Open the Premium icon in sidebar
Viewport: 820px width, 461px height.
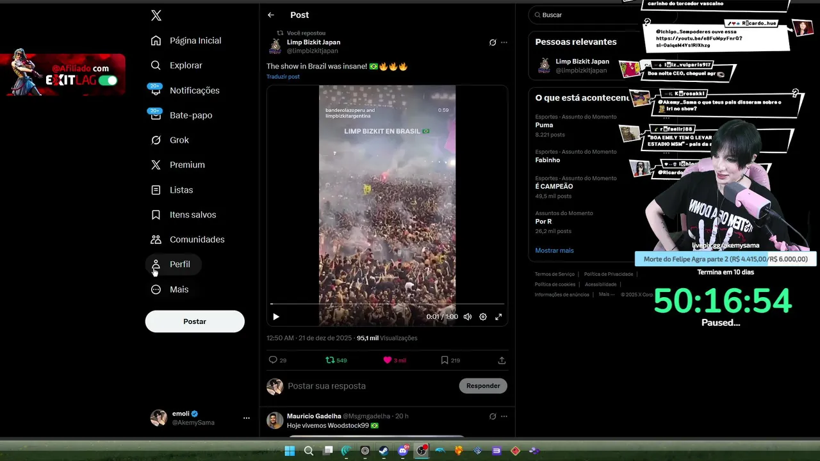[x=156, y=165]
